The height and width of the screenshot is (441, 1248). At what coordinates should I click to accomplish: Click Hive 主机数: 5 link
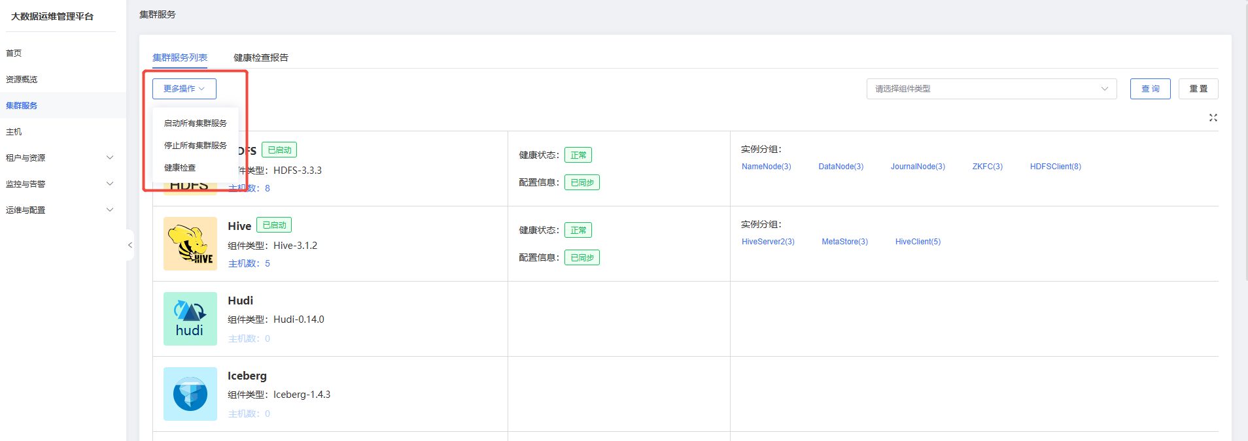pos(249,263)
